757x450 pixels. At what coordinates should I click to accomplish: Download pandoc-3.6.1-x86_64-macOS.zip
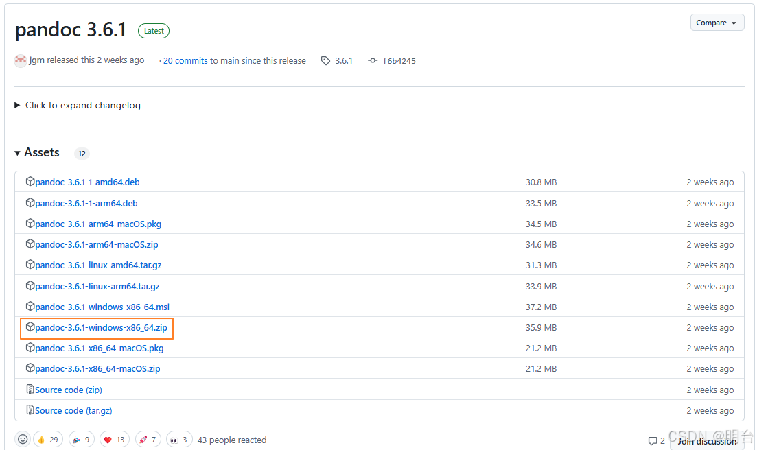coord(98,369)
